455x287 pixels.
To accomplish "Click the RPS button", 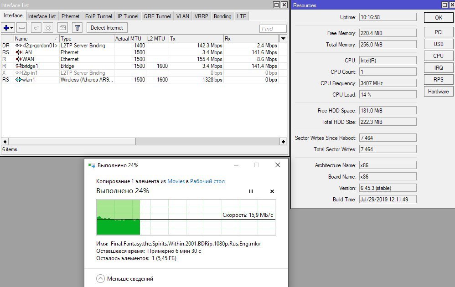I will (439, 80).
